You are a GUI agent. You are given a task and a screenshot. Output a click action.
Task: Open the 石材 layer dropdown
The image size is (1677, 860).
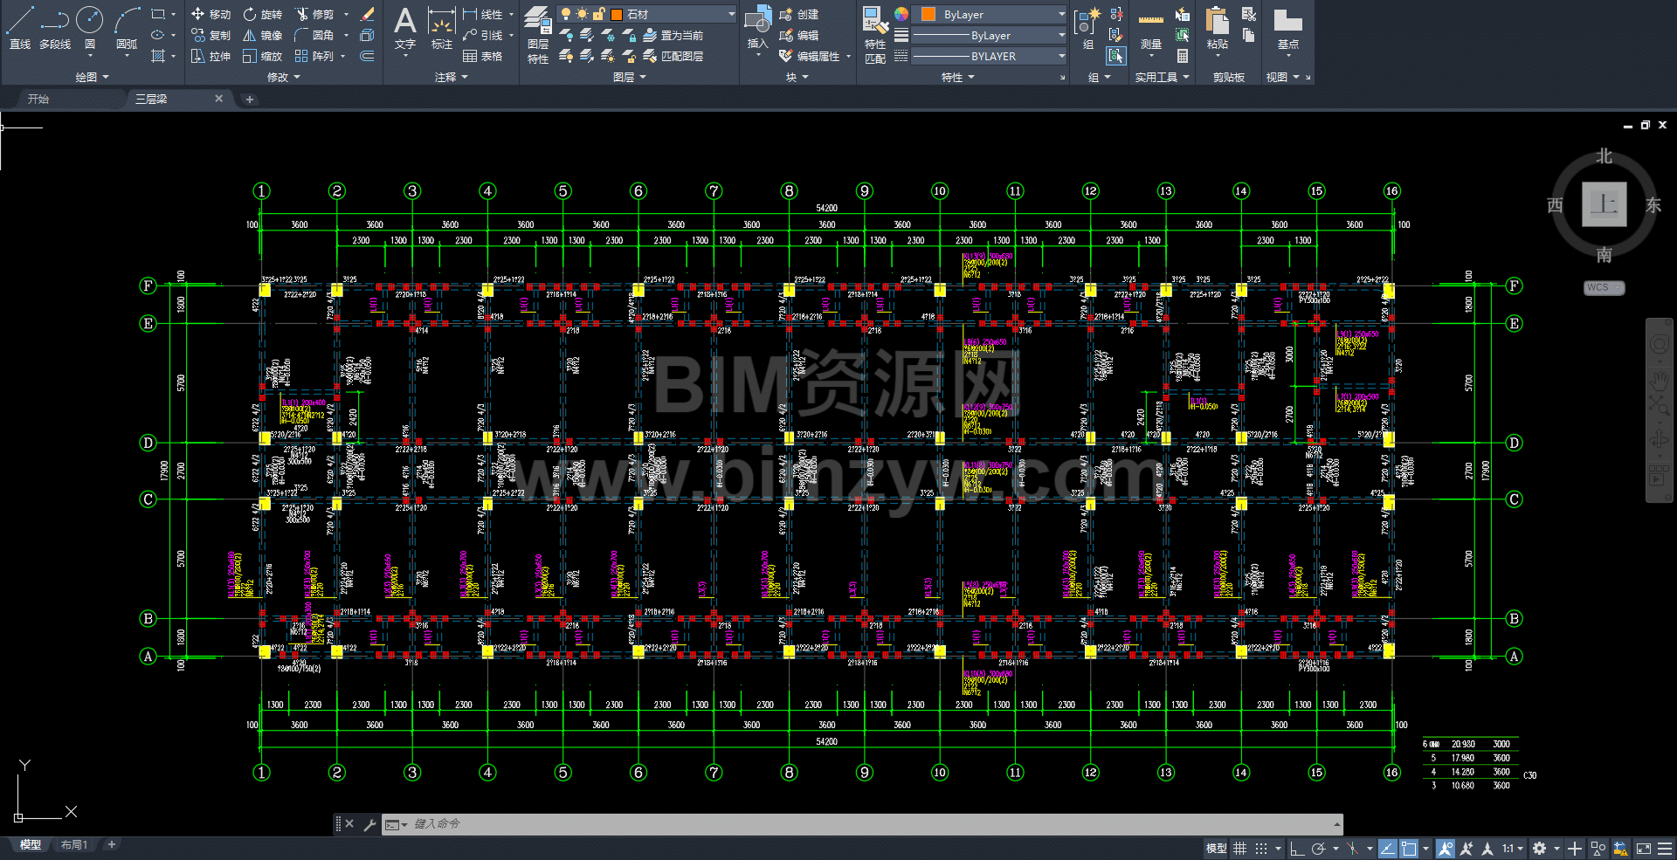coord(673,14)
